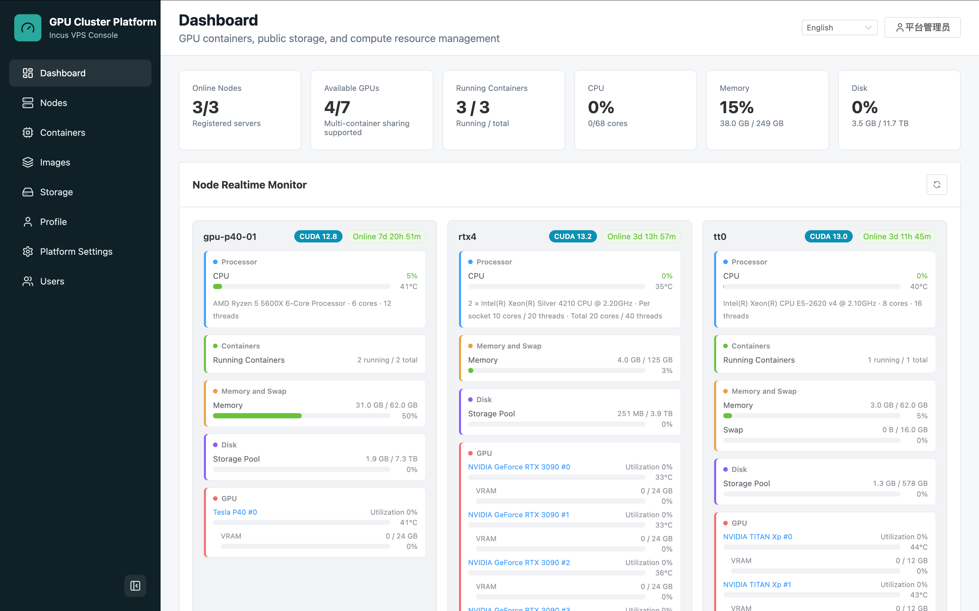The width and height of the screenshot is (979, 611).
Task: Click the NVIDIA TITAN Xp #0 link
Action: coord(757,537)
